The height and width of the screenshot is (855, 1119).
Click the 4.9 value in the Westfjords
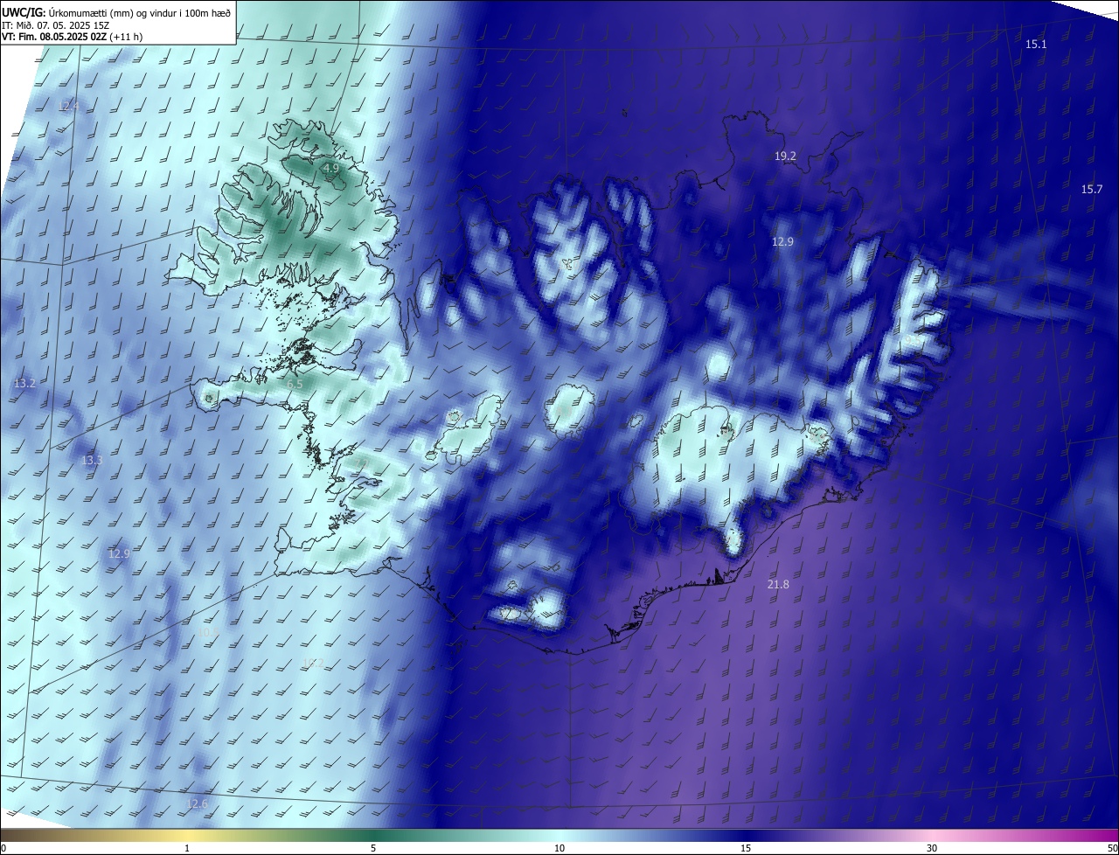coord(330,168)
